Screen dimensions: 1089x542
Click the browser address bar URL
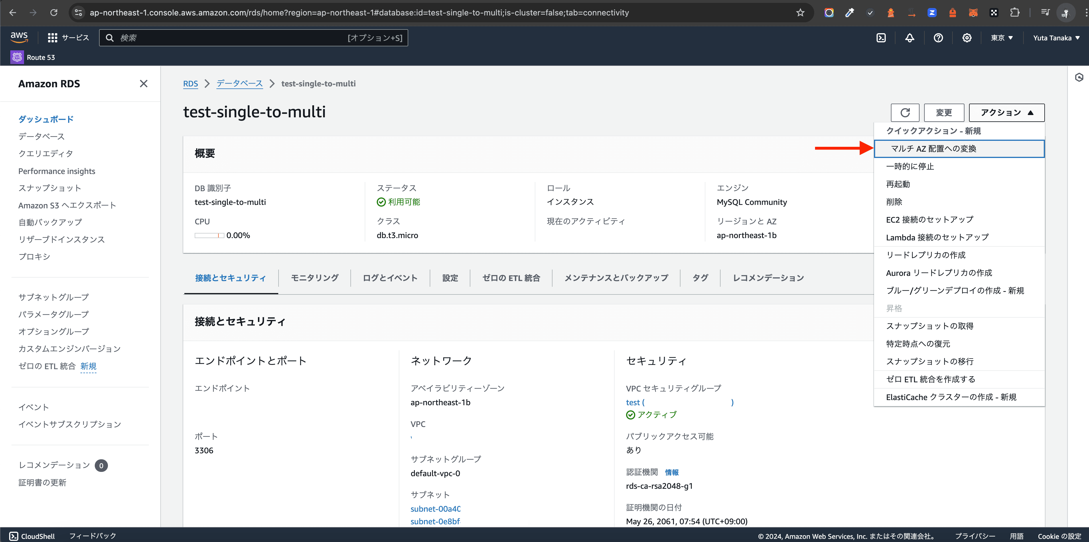(359, 13)
